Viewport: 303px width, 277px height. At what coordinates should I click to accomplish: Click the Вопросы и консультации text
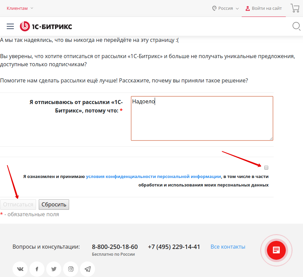pos(46,247)
